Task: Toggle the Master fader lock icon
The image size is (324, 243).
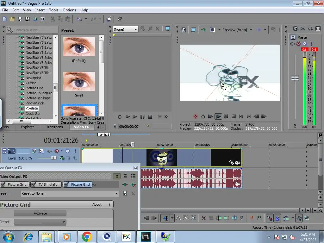Action: click(295, 126)
